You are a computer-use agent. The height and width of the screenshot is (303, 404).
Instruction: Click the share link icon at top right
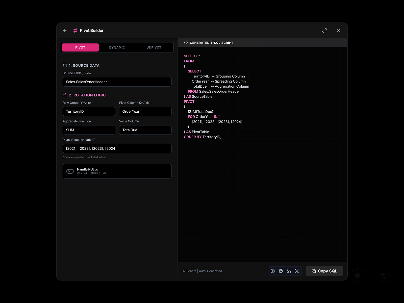[x=324, y=30]
